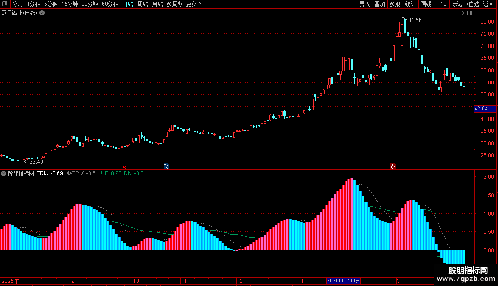Select the 15分钟 period tab
Image resolution: width=498 pixels, height=286 pixels.
[70, 4]
